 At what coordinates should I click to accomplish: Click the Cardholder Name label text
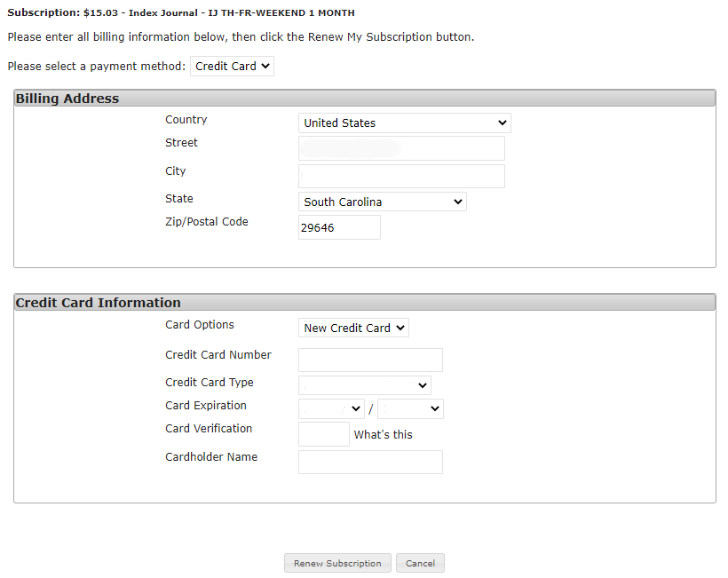(211, 457)
